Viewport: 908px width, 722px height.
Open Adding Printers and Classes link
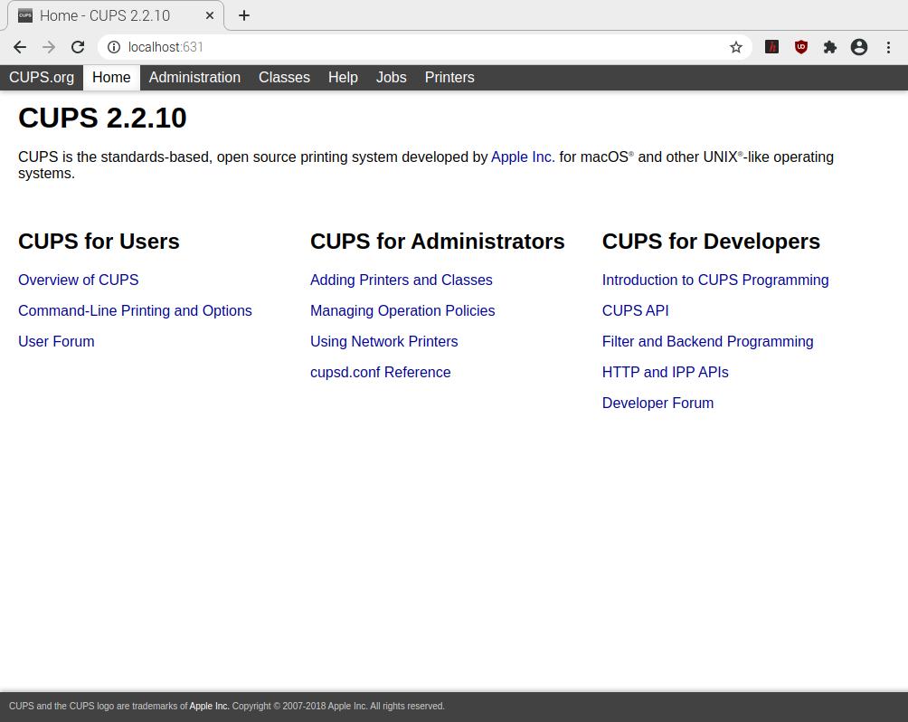(401, 280)
